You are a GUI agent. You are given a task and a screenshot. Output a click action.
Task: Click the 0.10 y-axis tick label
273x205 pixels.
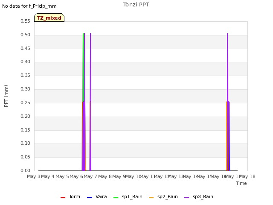point(25,143)
